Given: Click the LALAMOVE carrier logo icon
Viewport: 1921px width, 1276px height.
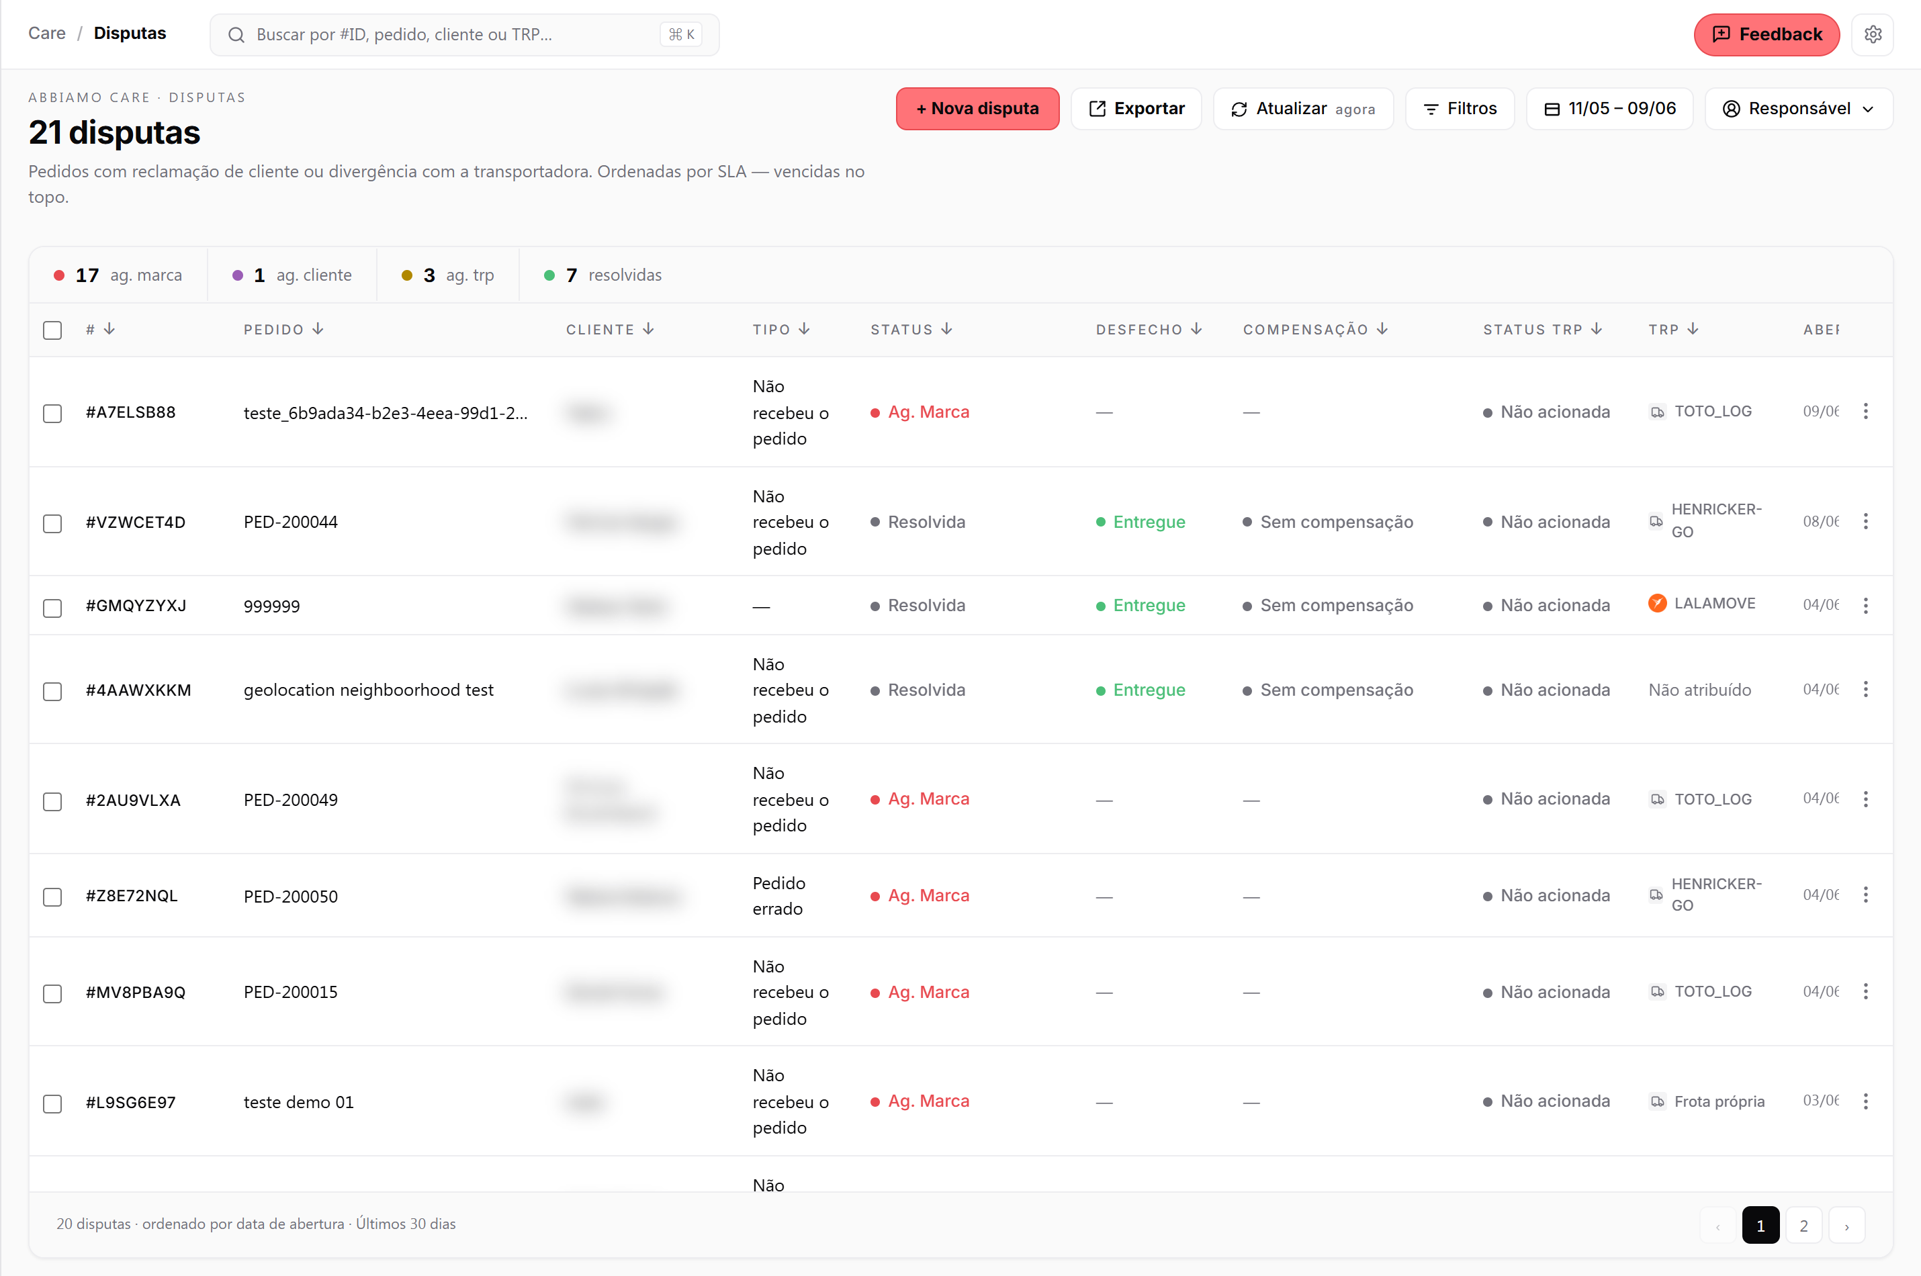Looking at the screenshot, I should [x=1658, y=603].
